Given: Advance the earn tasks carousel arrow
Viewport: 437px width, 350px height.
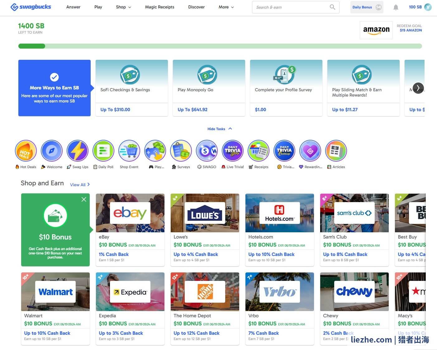Looking at the screenshot, I should pos(418,88).
